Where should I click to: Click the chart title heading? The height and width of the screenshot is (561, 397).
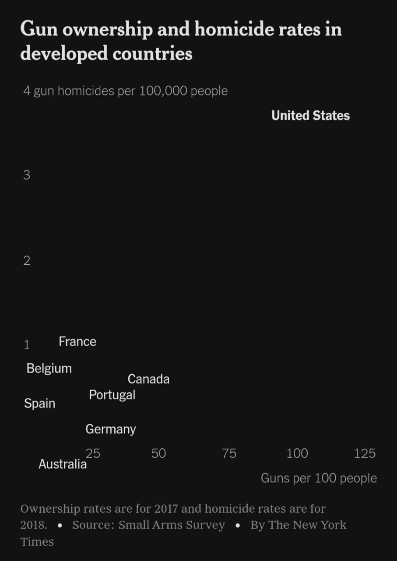point(181,41)
